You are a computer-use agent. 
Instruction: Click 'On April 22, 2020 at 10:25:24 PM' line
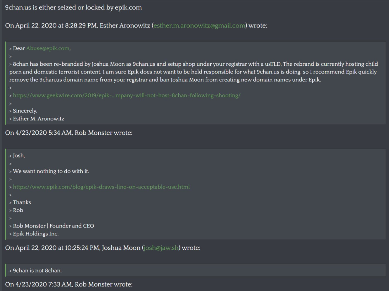tap(103, 248)
